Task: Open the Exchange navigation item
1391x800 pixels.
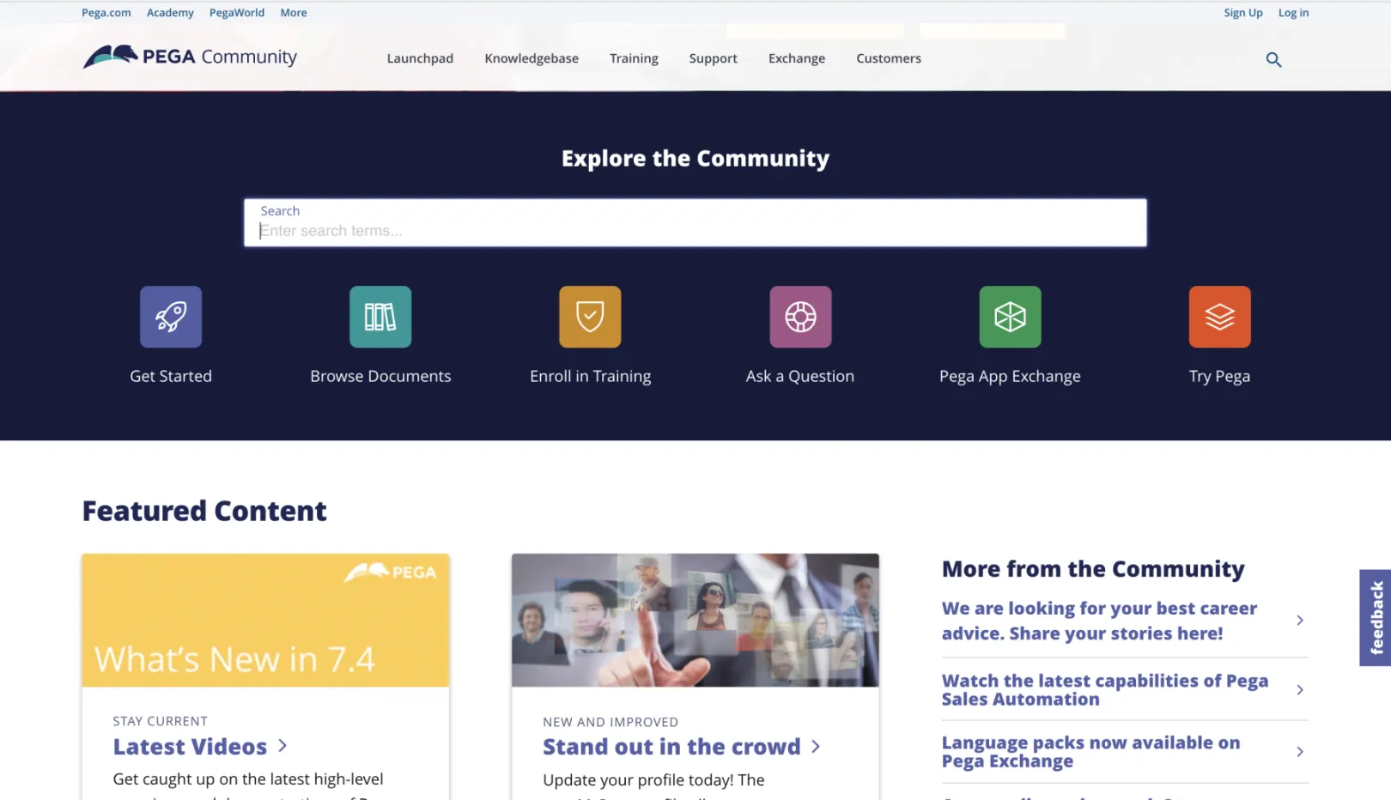Action: (797, 58)
